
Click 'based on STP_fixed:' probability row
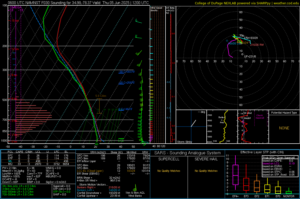coord(279,175)
